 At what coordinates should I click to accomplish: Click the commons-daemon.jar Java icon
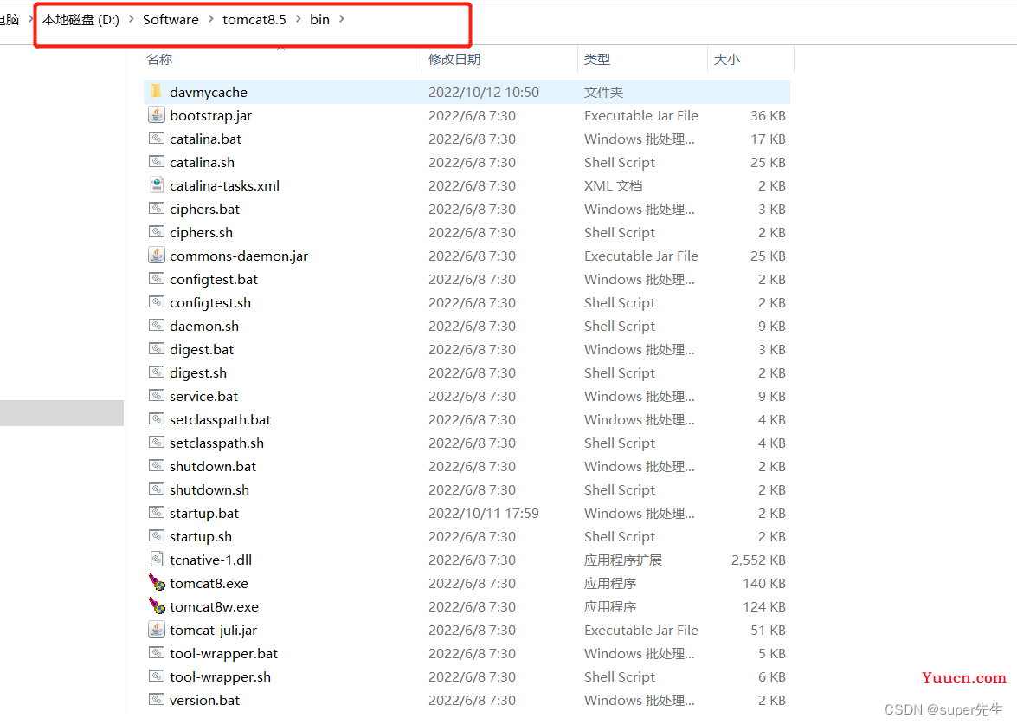(x=157, y=255)
